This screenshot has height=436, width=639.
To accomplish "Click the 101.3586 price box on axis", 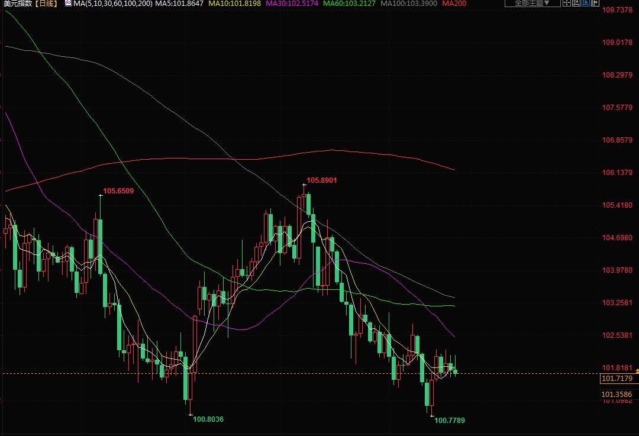I will [617, 394].
